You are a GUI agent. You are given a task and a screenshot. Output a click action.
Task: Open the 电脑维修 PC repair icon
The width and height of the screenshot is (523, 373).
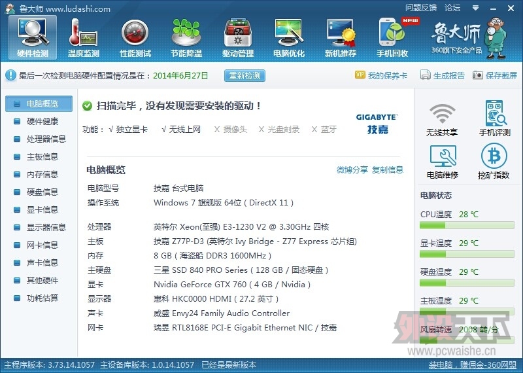pyautogui.click(x=443, y=162)
